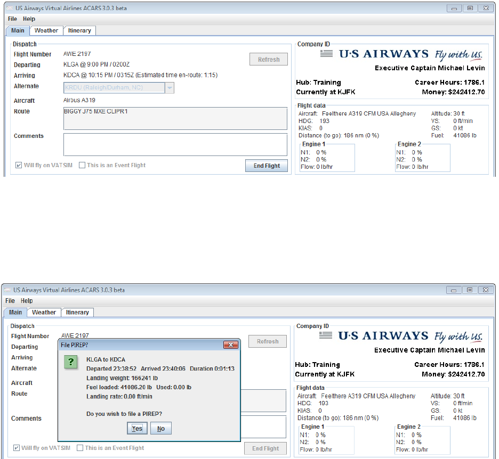Click 'Hub: Training' in top window
This screenshot has height=459, width=499.
318,83
